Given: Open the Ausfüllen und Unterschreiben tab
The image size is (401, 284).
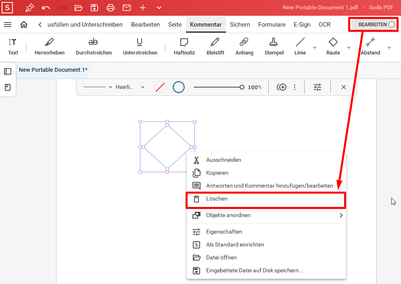Looking at the screenshot, I should (85, 25).
